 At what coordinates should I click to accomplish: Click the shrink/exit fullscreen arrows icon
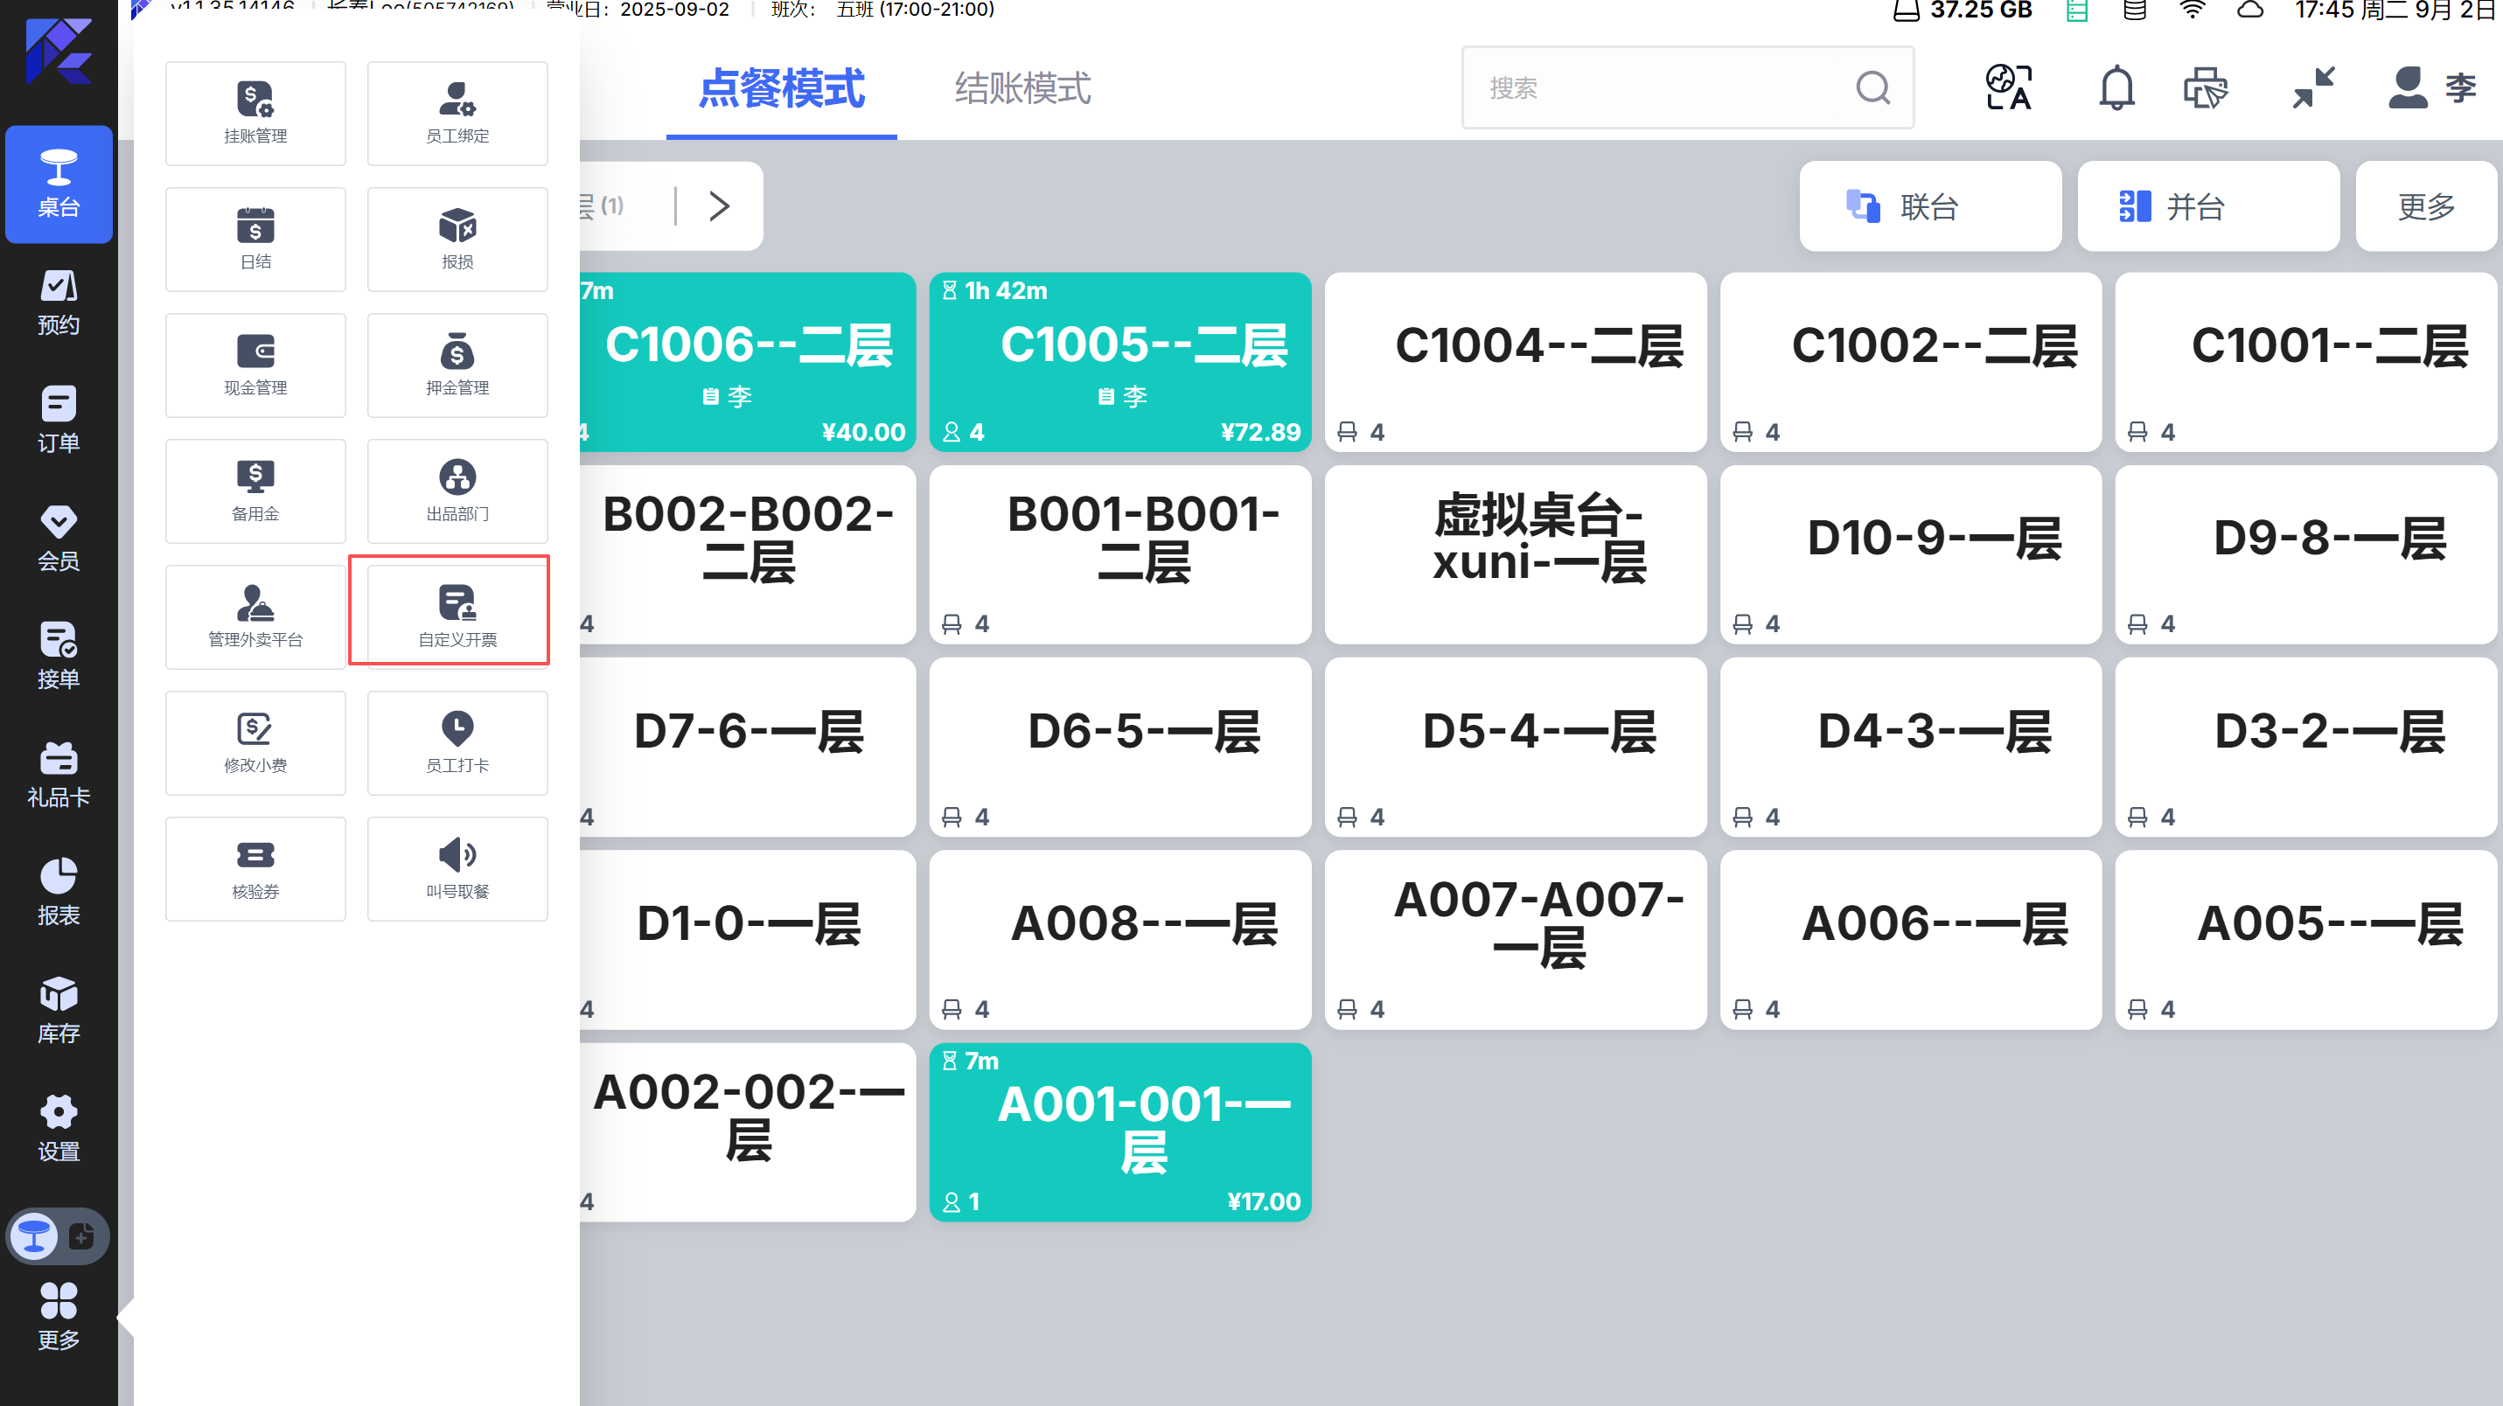coord(2312,88)
